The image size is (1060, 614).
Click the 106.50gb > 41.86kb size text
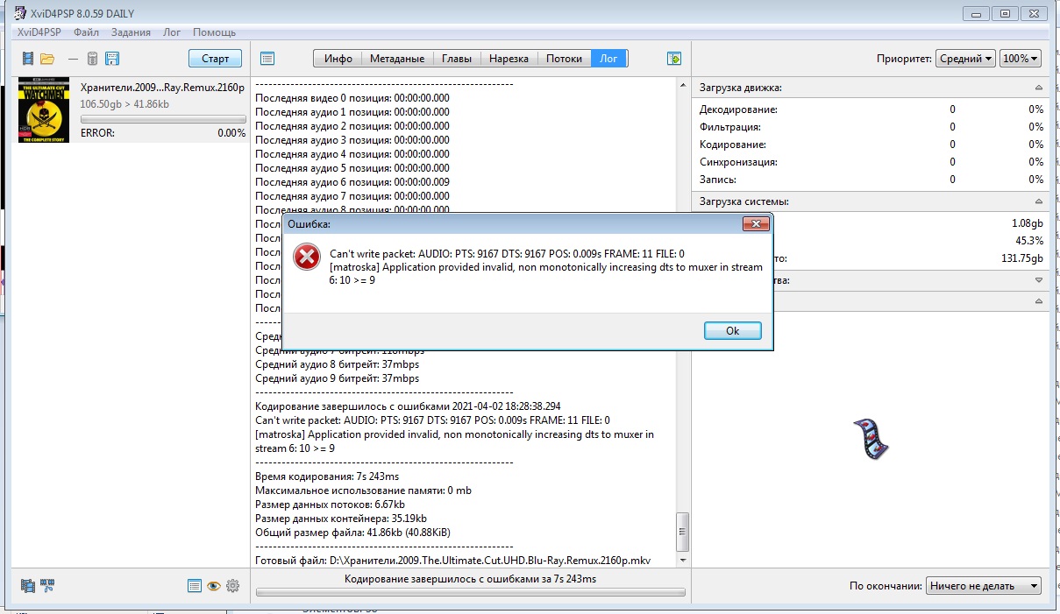point(126,103)
